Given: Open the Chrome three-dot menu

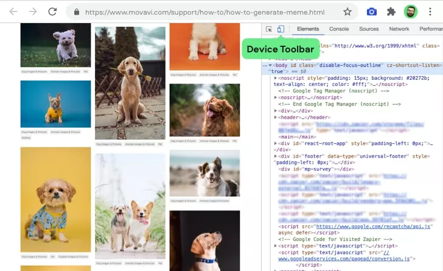Looking at the screenshot, I should point(430,12).
